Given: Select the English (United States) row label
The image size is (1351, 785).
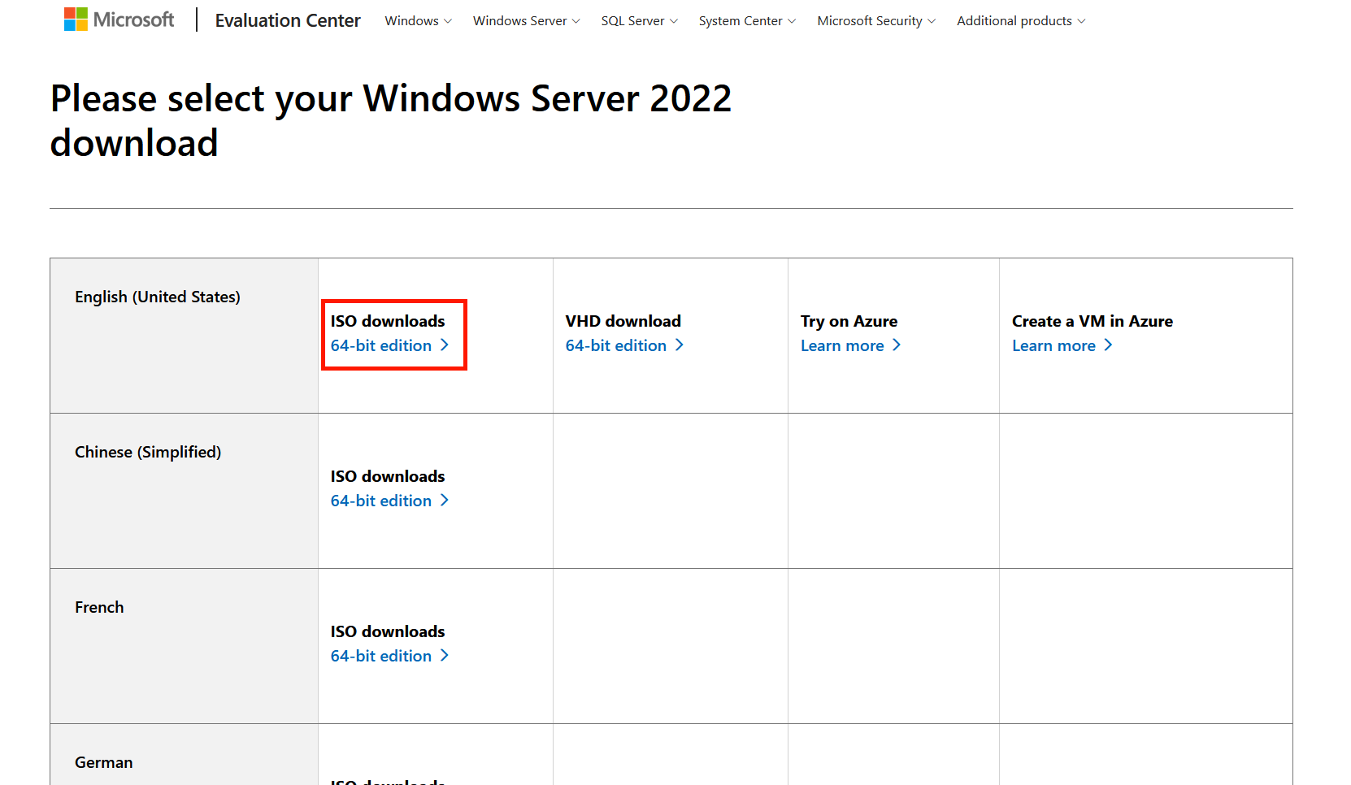Looking at the screenshot, I should [x=158, y=297].
